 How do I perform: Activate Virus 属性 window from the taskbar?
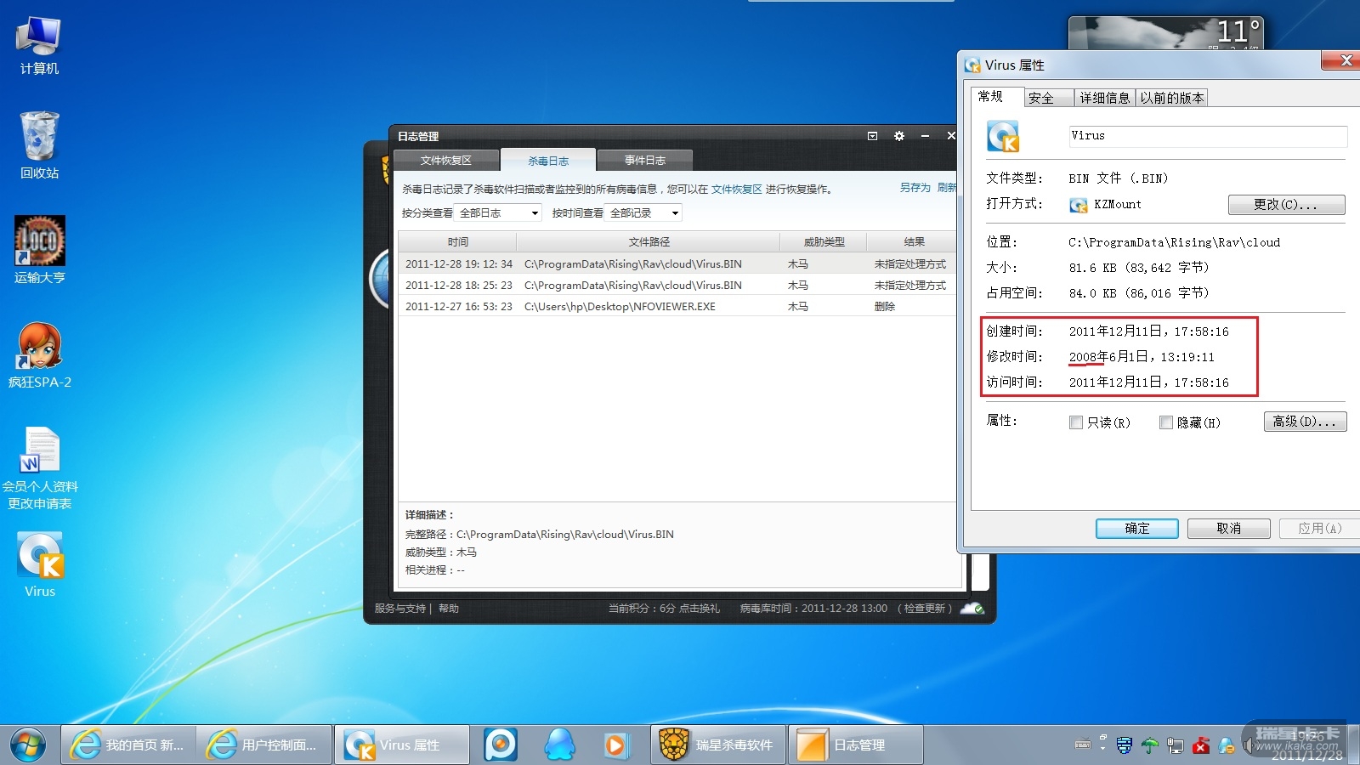tap(402, 745)
